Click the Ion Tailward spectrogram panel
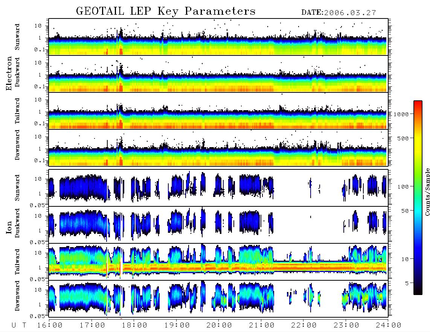This screenshot has height=332, width=430. point(218,262)
